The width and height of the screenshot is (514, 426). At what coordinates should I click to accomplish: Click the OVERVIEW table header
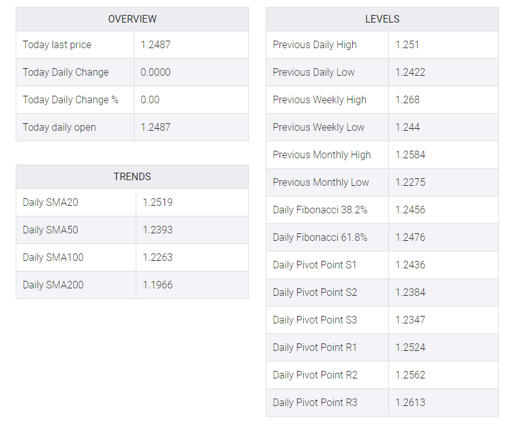[x=132, y=19]
